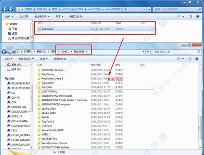
Task: Select the Wondershare Filmora folder
Action: pyautogui.click(x=53, y=143)
